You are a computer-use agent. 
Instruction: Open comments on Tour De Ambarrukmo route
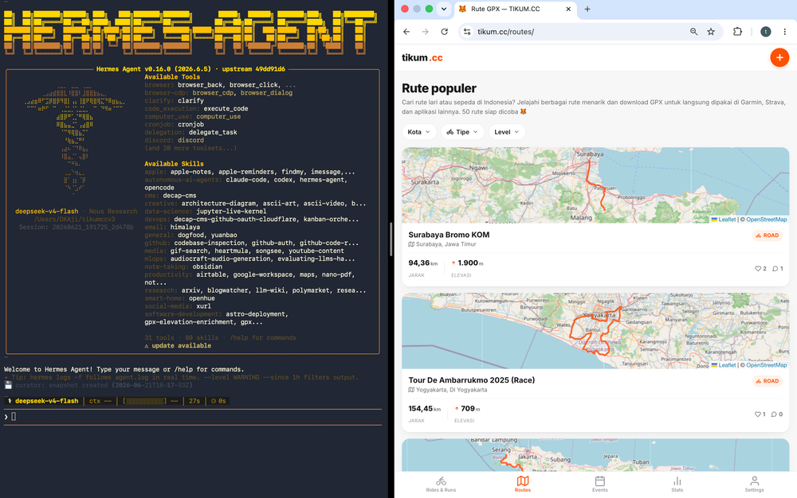777,414
